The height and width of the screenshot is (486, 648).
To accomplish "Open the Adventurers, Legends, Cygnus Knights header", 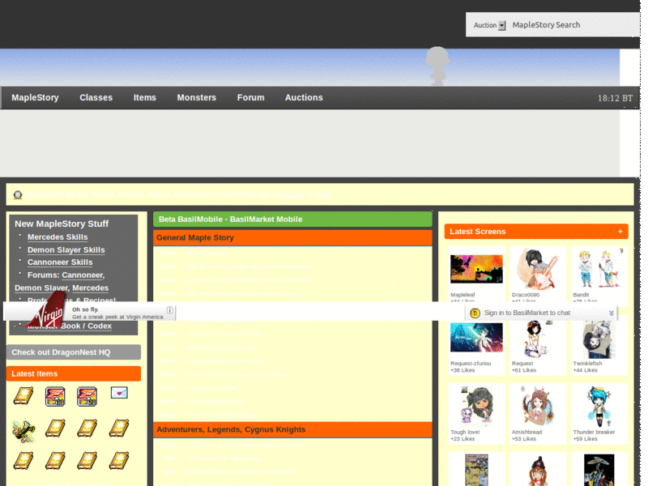I will pyautogui.click(x=292, y=430).
